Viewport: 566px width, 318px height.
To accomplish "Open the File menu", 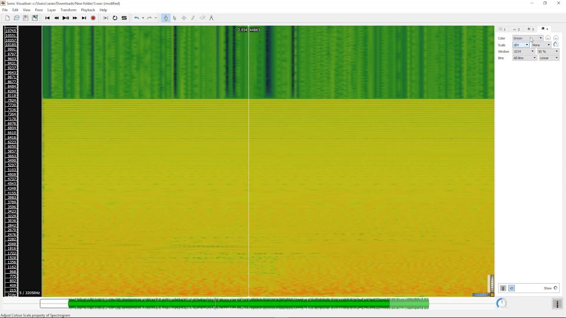I will 5,10.
